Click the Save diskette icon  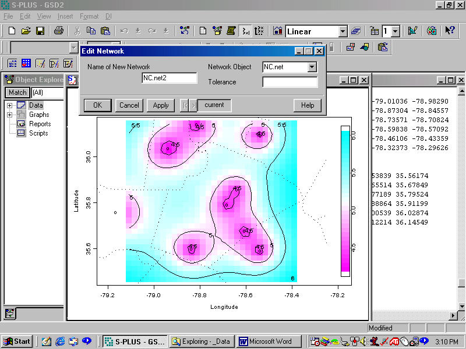coord(40,31)
